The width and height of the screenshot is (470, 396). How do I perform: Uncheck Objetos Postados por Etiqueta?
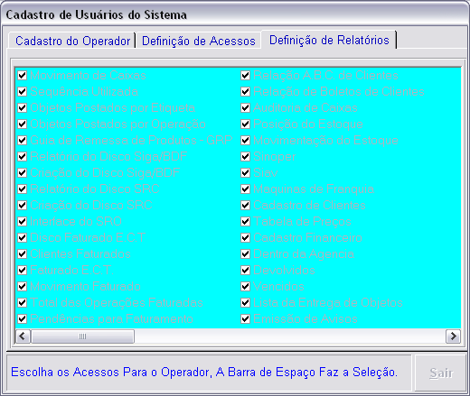click(23, 107)
